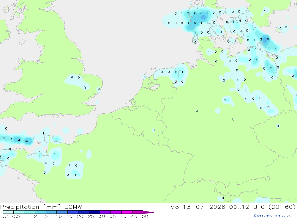Image resolution: width=297 pixels, height=218 pixels.
Task: Select the 10–15 mm blue legend swatch
Action: [x=62, y=212]
